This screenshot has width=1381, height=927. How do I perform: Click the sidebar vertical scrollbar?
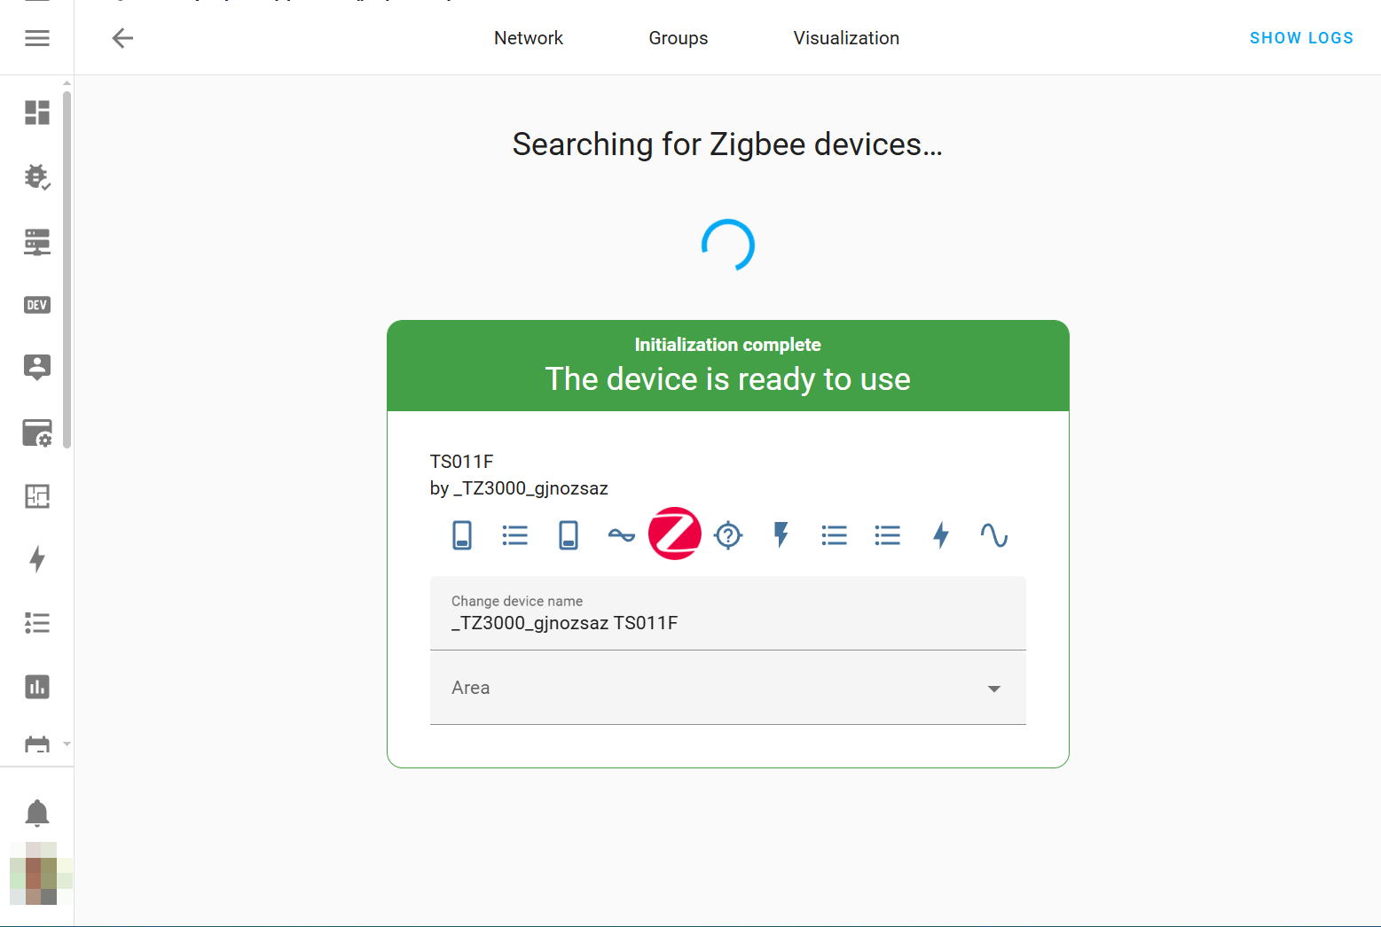pyautogui.click(x=67, y=266)
